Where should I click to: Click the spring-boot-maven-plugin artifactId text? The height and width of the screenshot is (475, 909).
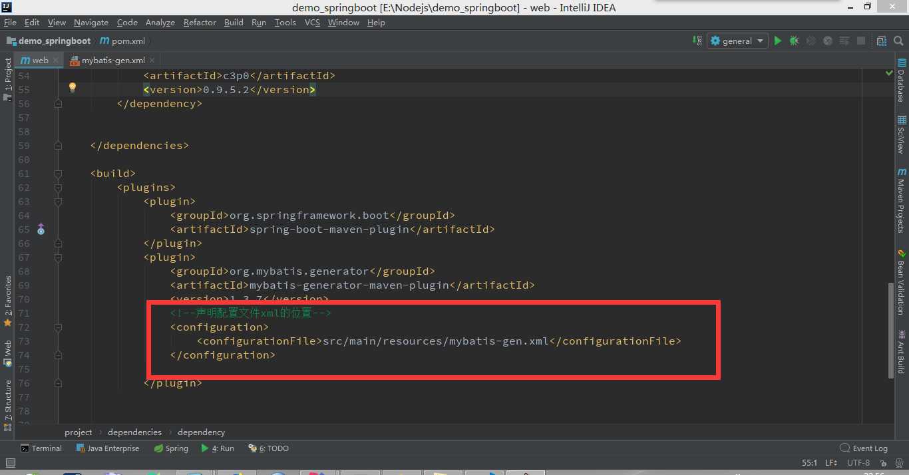tap(329, 230)
